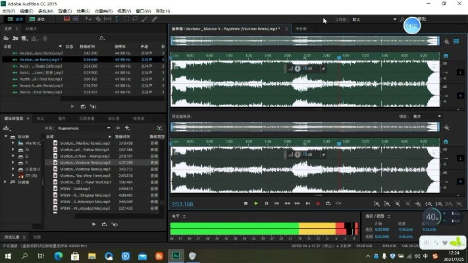Viewport: 468px width, 263px height.
Task: Select the Razor tool
Action: coord(98,19)
